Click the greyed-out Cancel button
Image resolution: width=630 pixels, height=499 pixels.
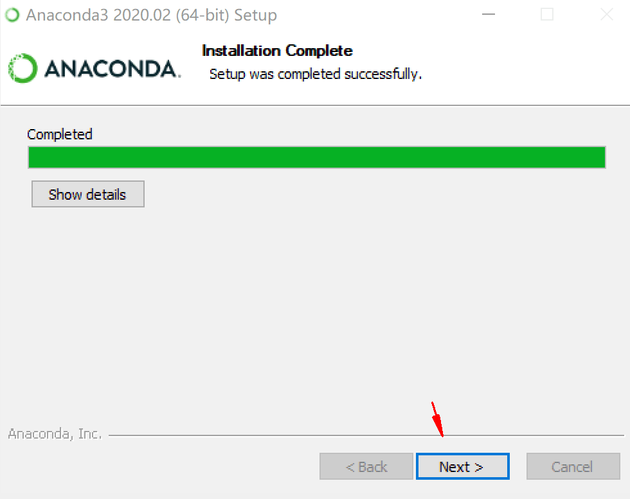click(x=573, y=466)
